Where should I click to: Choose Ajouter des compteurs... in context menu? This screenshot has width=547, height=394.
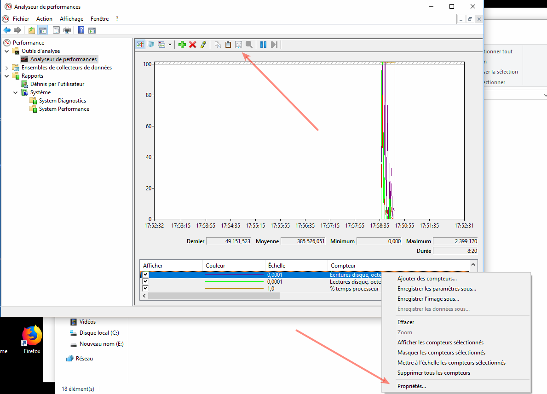pyautogui.click(x=427, y=279)
